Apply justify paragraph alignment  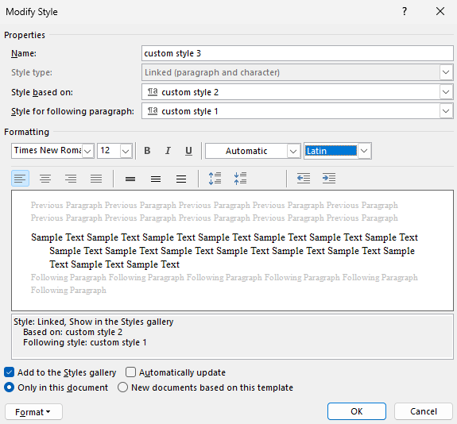[96, 178]
